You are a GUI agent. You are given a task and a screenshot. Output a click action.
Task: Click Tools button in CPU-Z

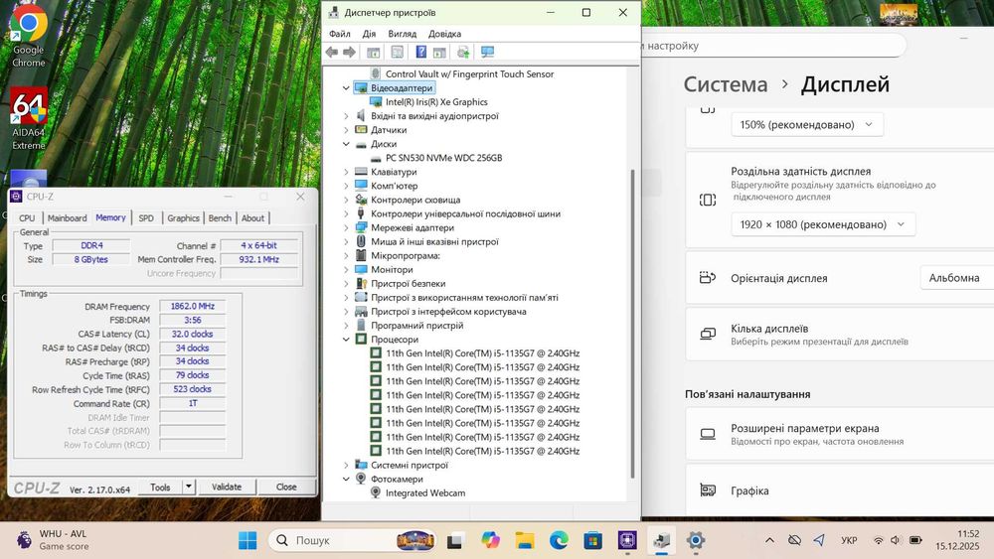tap(160, 487)
